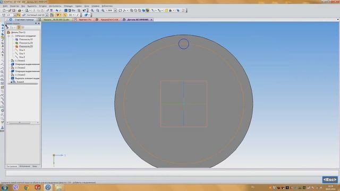The width and height of the screenshot is (340, 191).
Task: Switch to the Исполнения tab below the tree
Action: 24,166
